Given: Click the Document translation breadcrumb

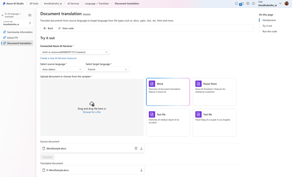Looking at the screenshot, I should click(127, 3).
